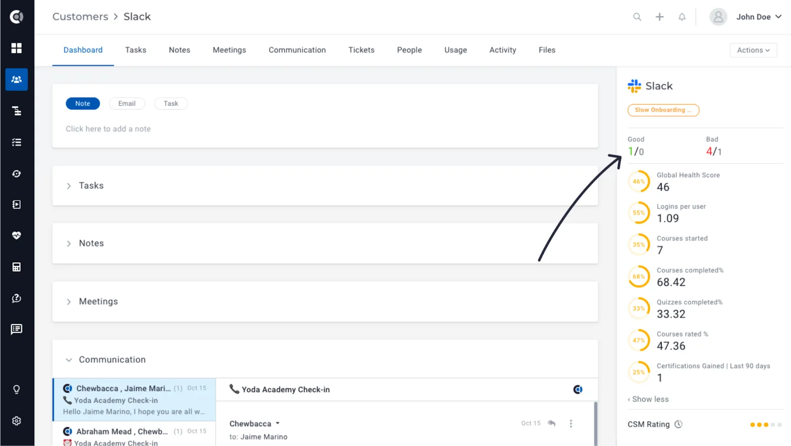Open the dashboard grid icon in sidebar
This screenshot has height=446, width=791.
tap(16, 48)
